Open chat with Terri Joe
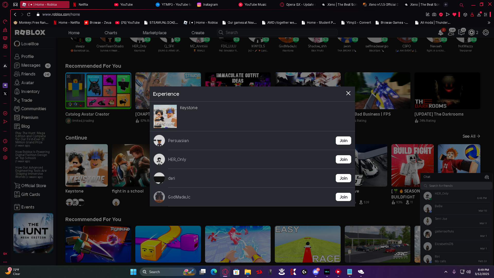 (456, 221)
